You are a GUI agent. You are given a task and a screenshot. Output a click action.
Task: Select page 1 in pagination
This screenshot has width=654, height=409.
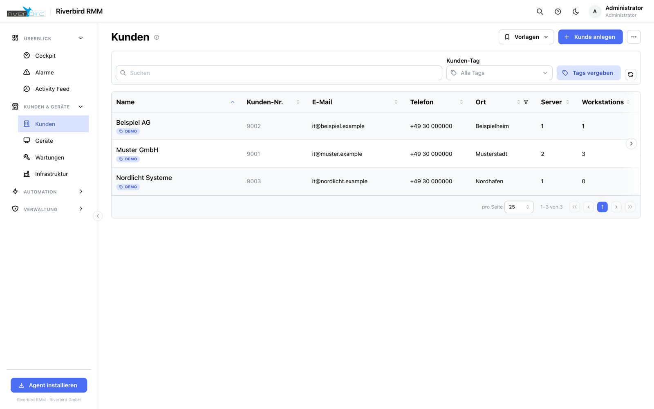(602, 207)
